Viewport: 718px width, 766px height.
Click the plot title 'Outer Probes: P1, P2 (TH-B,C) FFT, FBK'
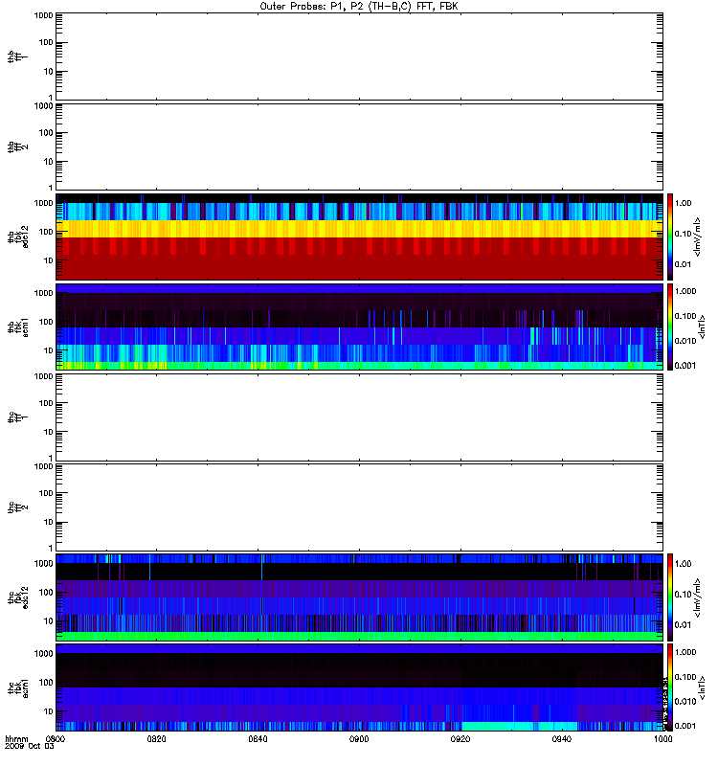click(359, 7)
